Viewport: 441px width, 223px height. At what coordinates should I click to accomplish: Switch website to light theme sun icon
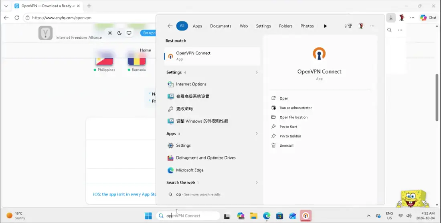[110, 33]
